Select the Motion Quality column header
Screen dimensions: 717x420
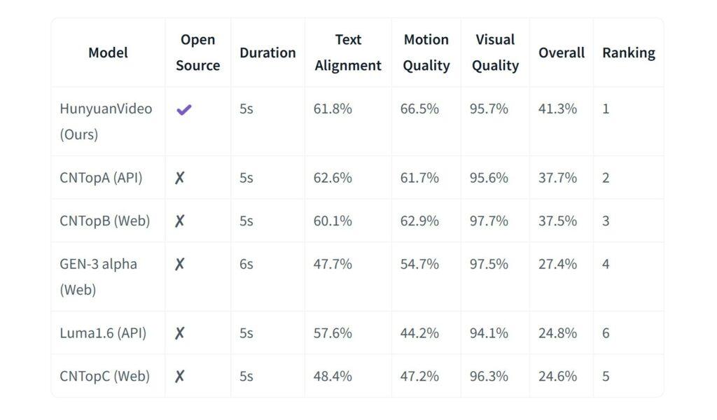click(x=426, y=52)
